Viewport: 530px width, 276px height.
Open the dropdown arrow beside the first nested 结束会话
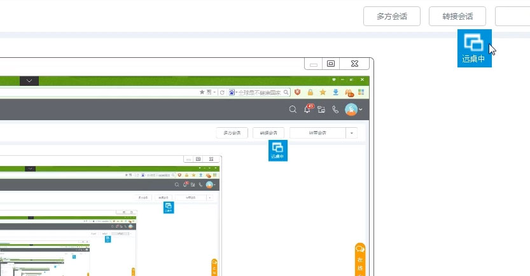[x=351, y=133]
